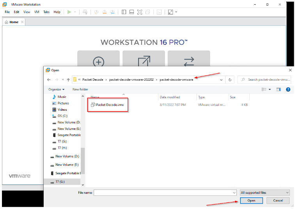Click the Search packet-decode-vmware field
295x209 pixels.
pyautogui.click(x=264, y=80)
